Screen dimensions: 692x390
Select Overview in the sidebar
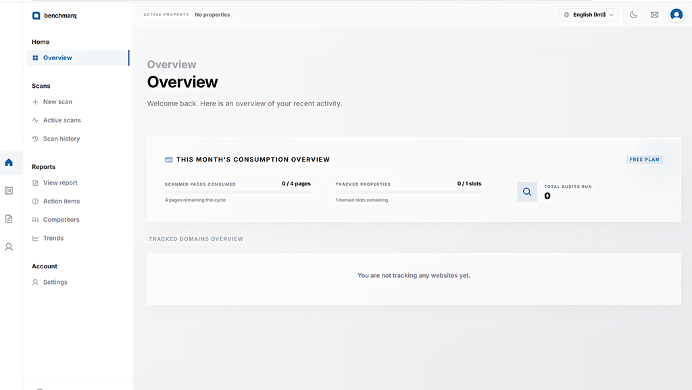78,58
